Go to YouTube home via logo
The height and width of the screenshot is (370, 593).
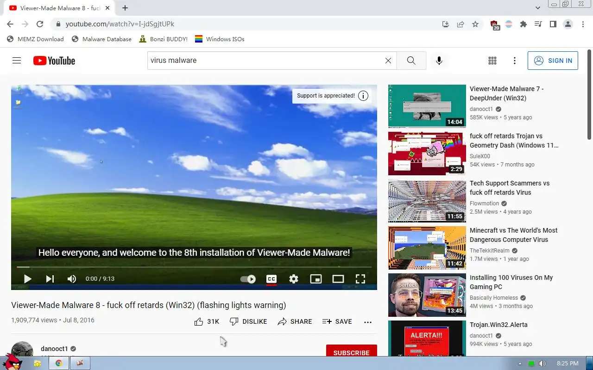[54, 61]
